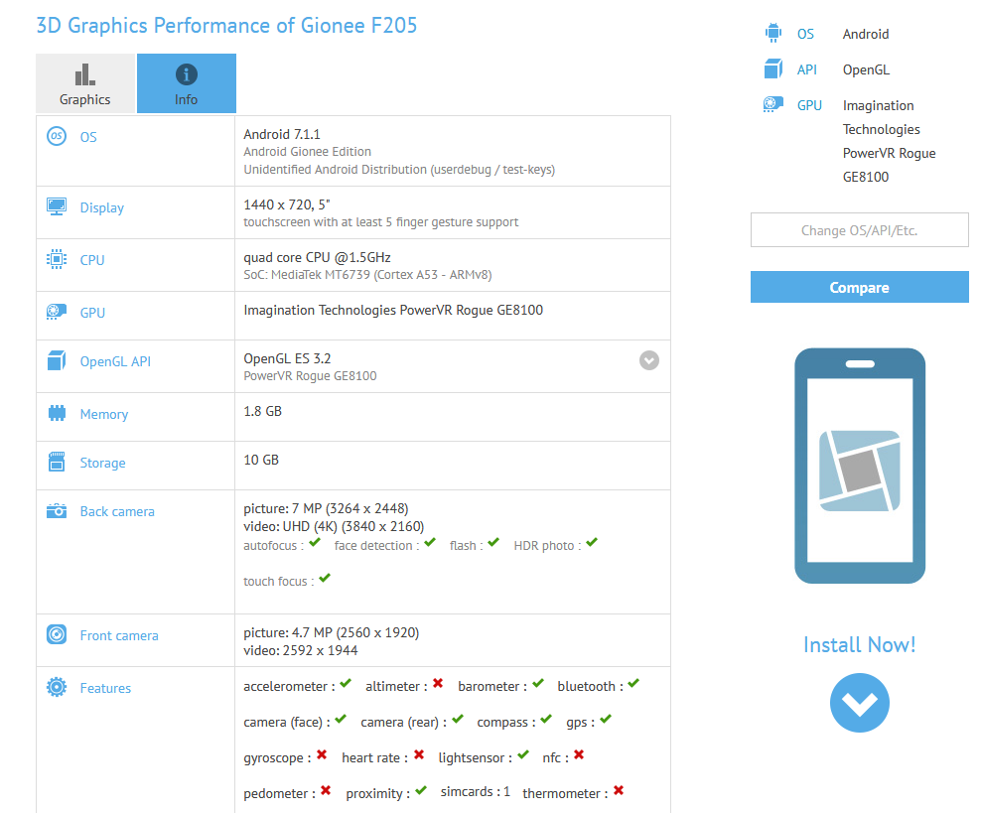Click the Features label
The width and height of the screenshot is (981, 813).
coord(105,688)
